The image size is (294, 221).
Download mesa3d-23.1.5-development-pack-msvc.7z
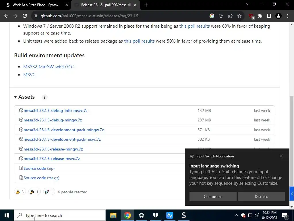pos(62,139)
